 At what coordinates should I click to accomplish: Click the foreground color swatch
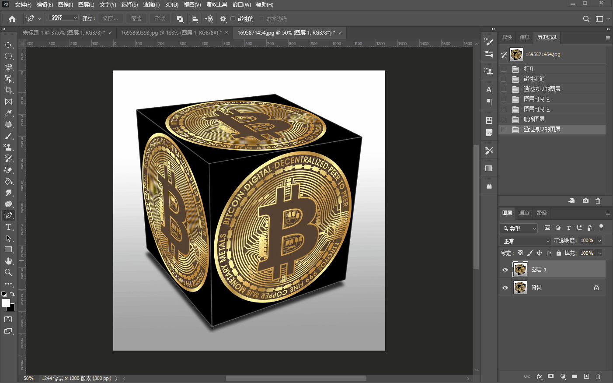pos(6,302)
